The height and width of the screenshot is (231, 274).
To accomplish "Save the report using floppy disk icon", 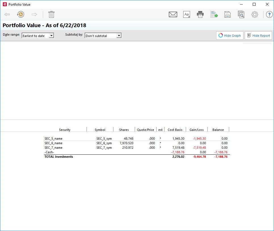I will tap(227, 14).
